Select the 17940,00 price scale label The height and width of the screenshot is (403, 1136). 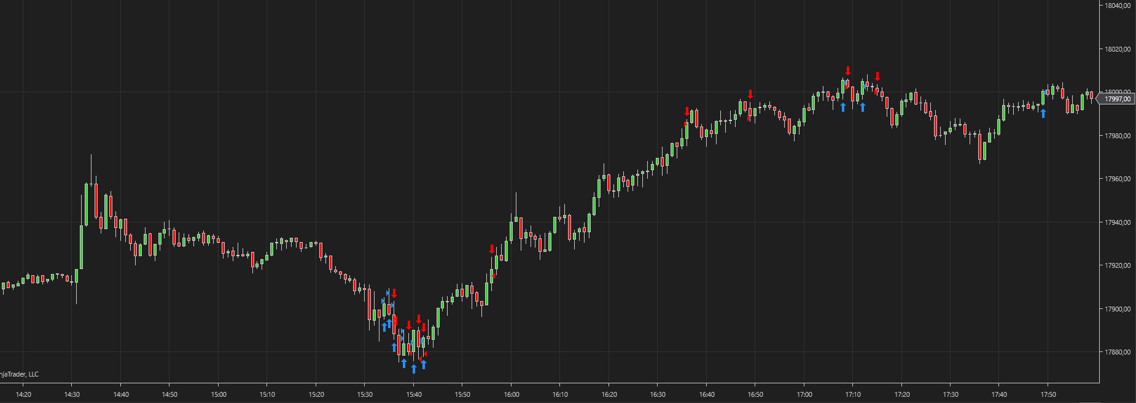pos(1118,222)
